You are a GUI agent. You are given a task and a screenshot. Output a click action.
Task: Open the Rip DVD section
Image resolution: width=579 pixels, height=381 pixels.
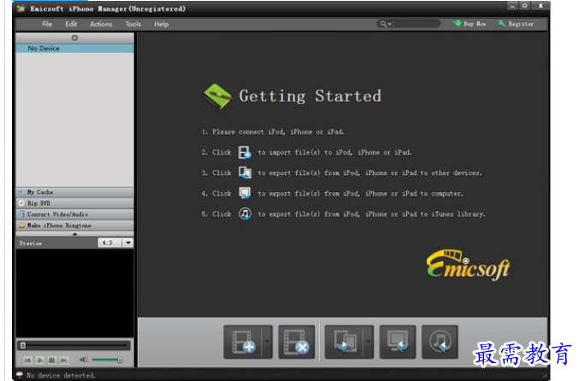pyautogui.click(x=75, y=203)
